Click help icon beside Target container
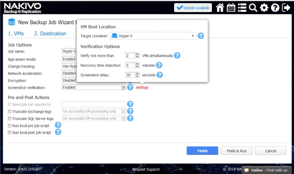Viewport: 294px width, 174px height. (201, 36)
